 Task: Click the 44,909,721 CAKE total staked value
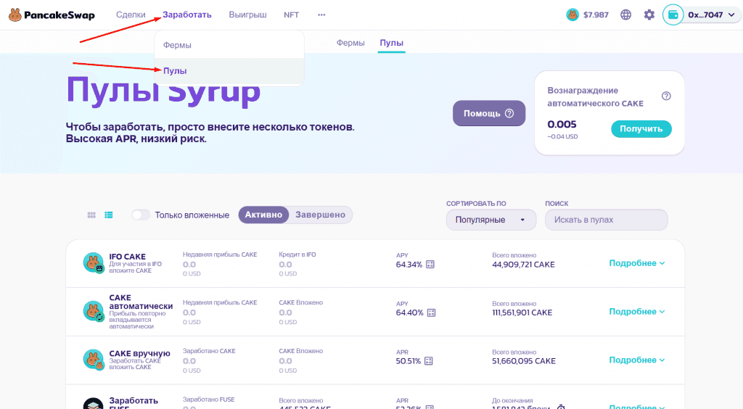pos(523,265)
